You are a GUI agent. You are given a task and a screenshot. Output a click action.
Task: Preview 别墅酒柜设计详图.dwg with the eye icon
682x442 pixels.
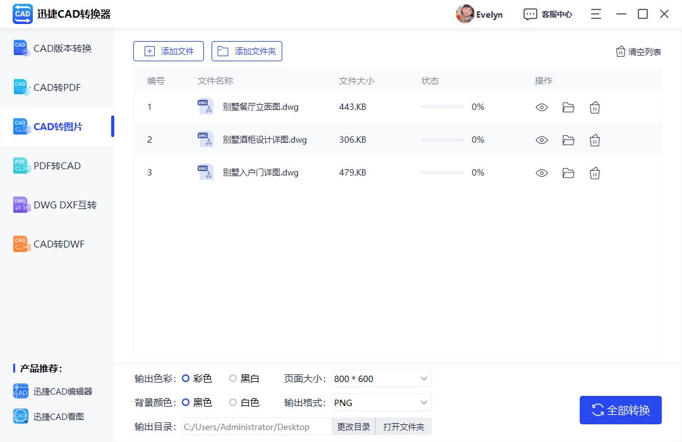coord(542,140)
